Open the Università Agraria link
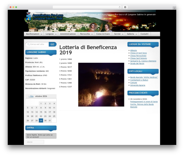Viewport: 184px width, 156px height. pyautogui.click(x=138, y=85)
